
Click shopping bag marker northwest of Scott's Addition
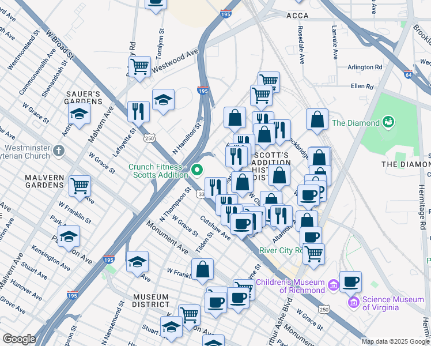(235, 118)
